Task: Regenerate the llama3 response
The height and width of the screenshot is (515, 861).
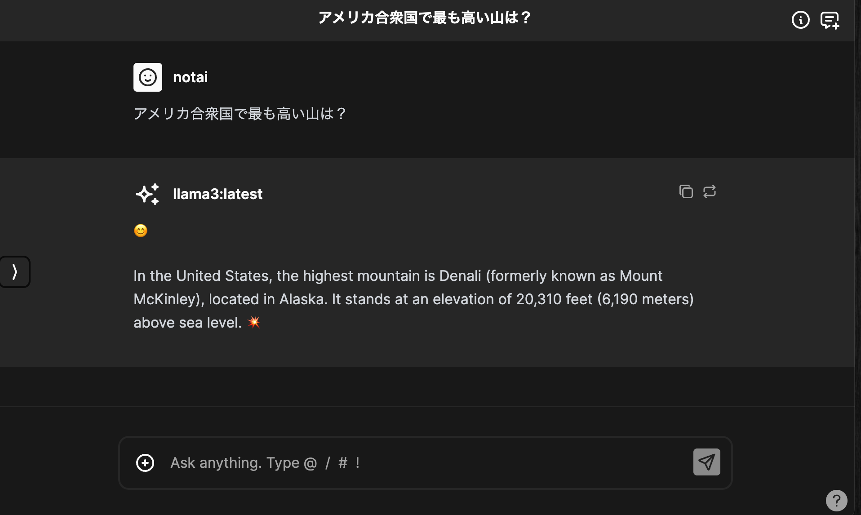Action: (710, 191)
